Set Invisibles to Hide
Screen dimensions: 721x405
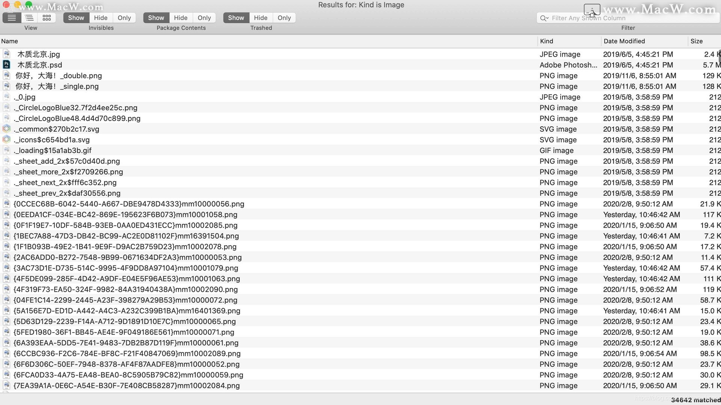tap(100, 18)
